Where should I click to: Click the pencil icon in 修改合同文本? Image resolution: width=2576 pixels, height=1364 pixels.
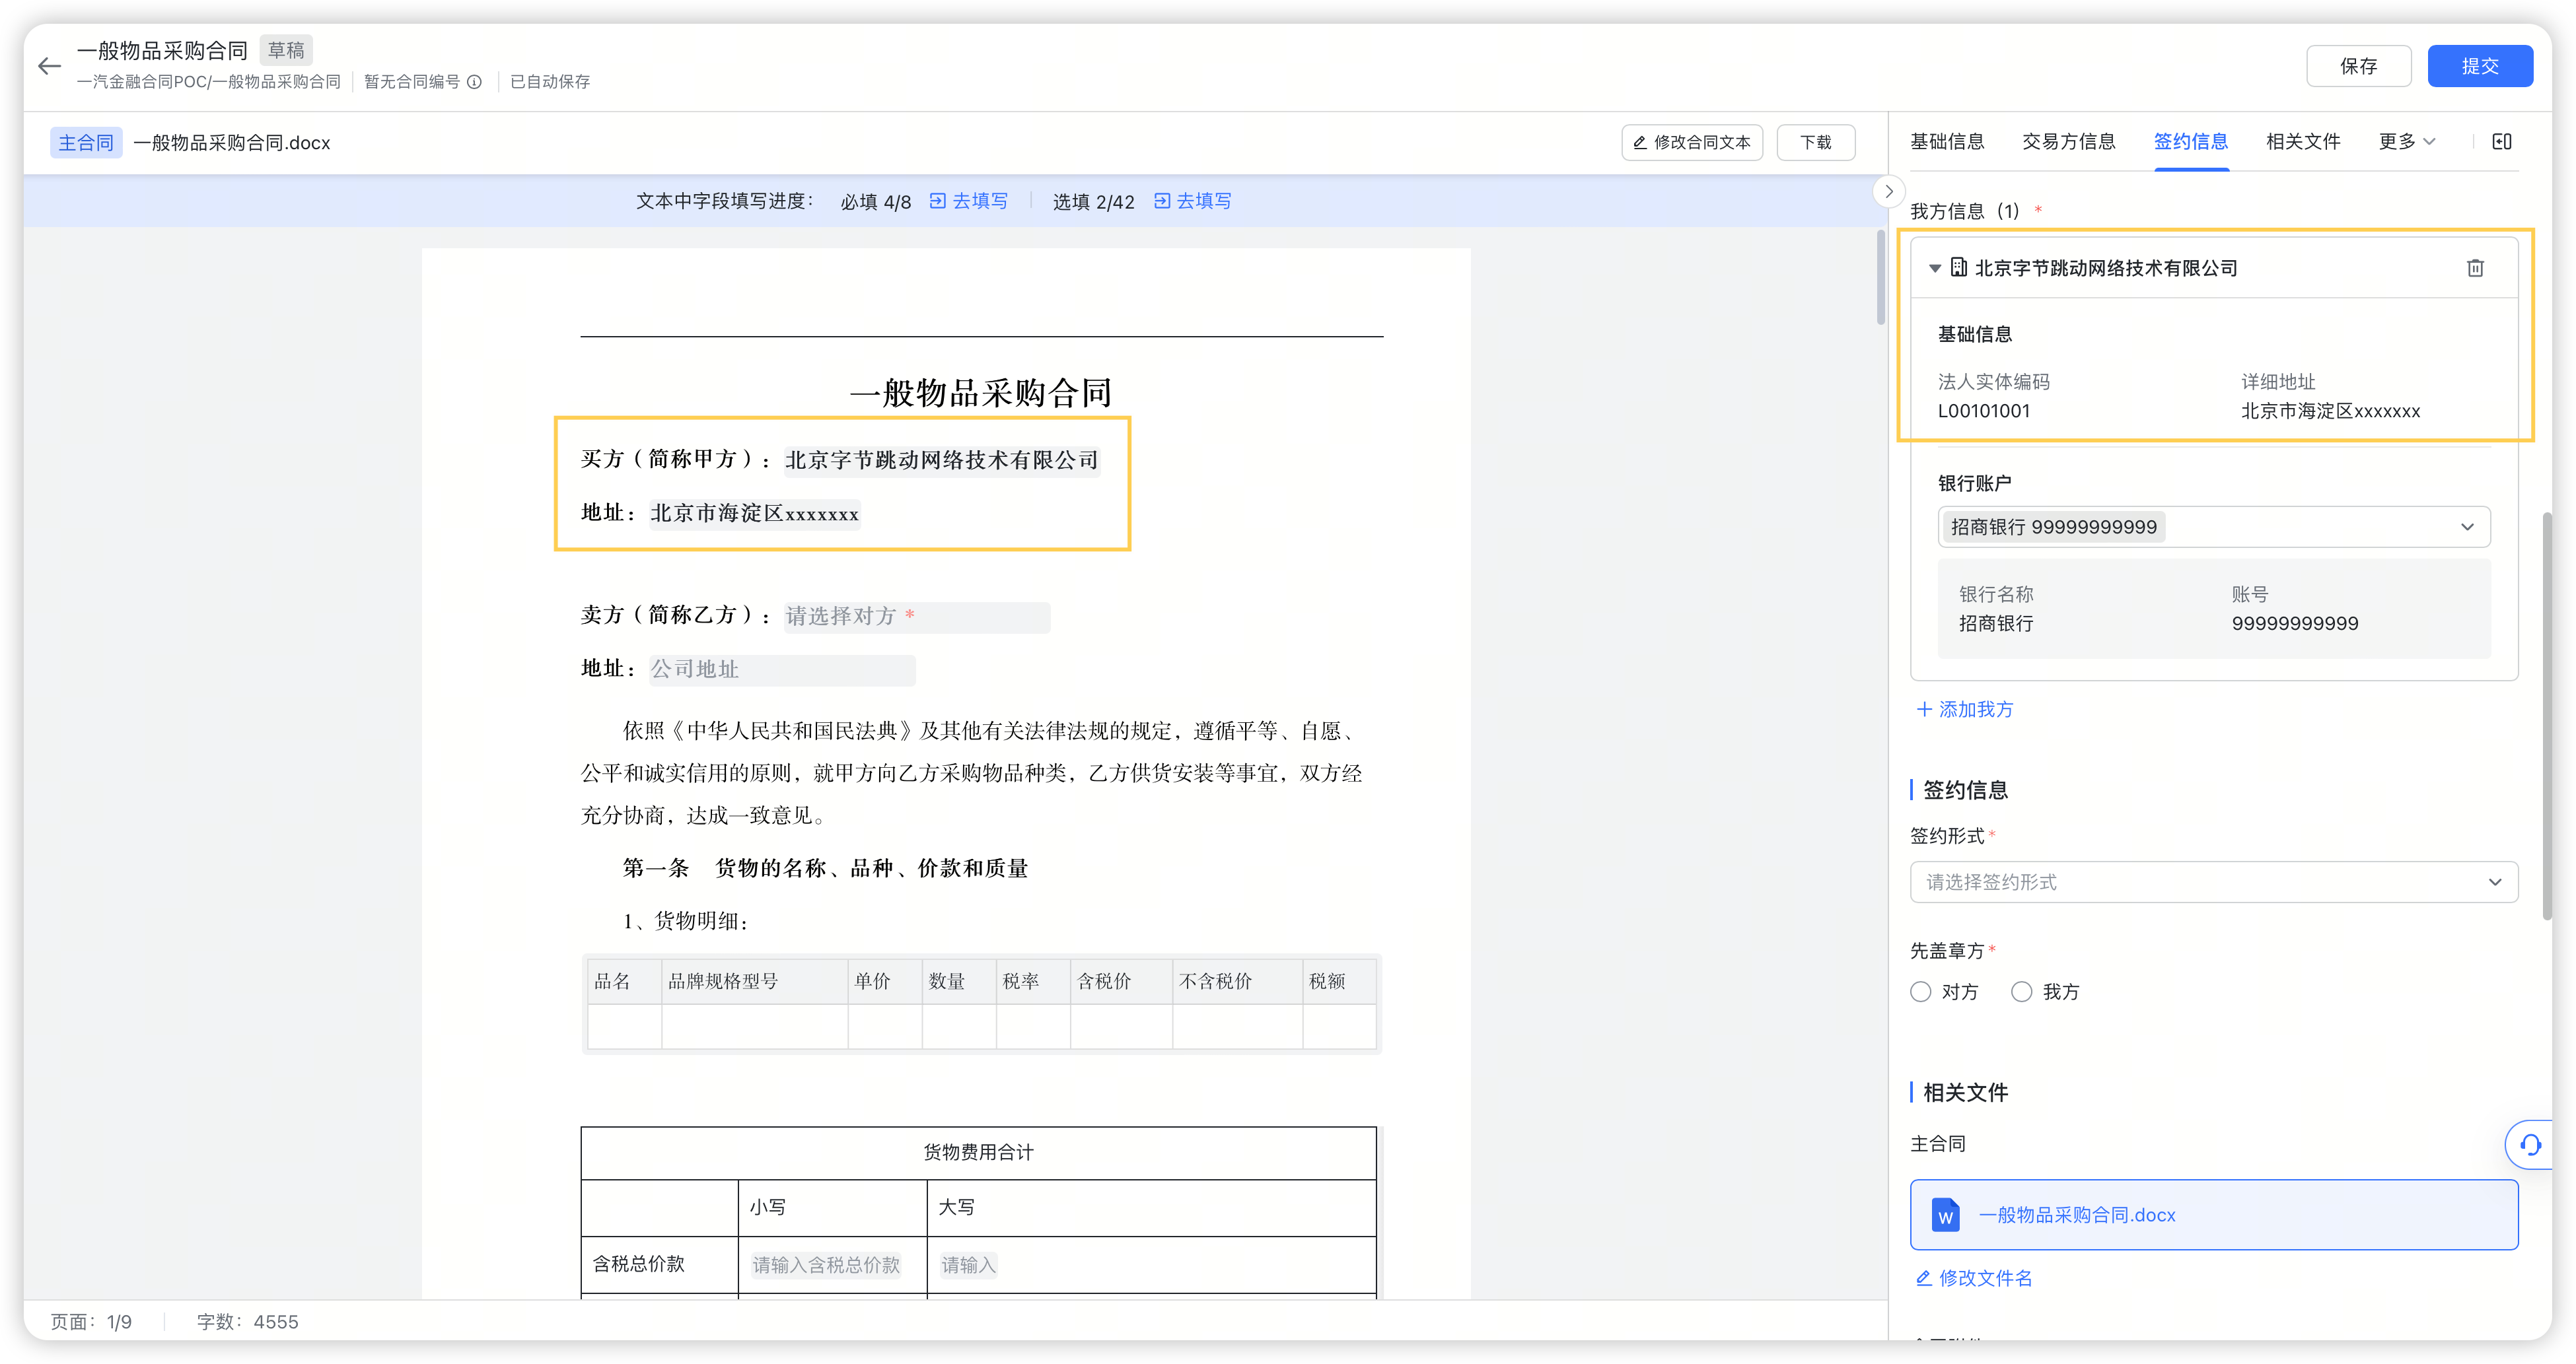(x=1640, y=143)
